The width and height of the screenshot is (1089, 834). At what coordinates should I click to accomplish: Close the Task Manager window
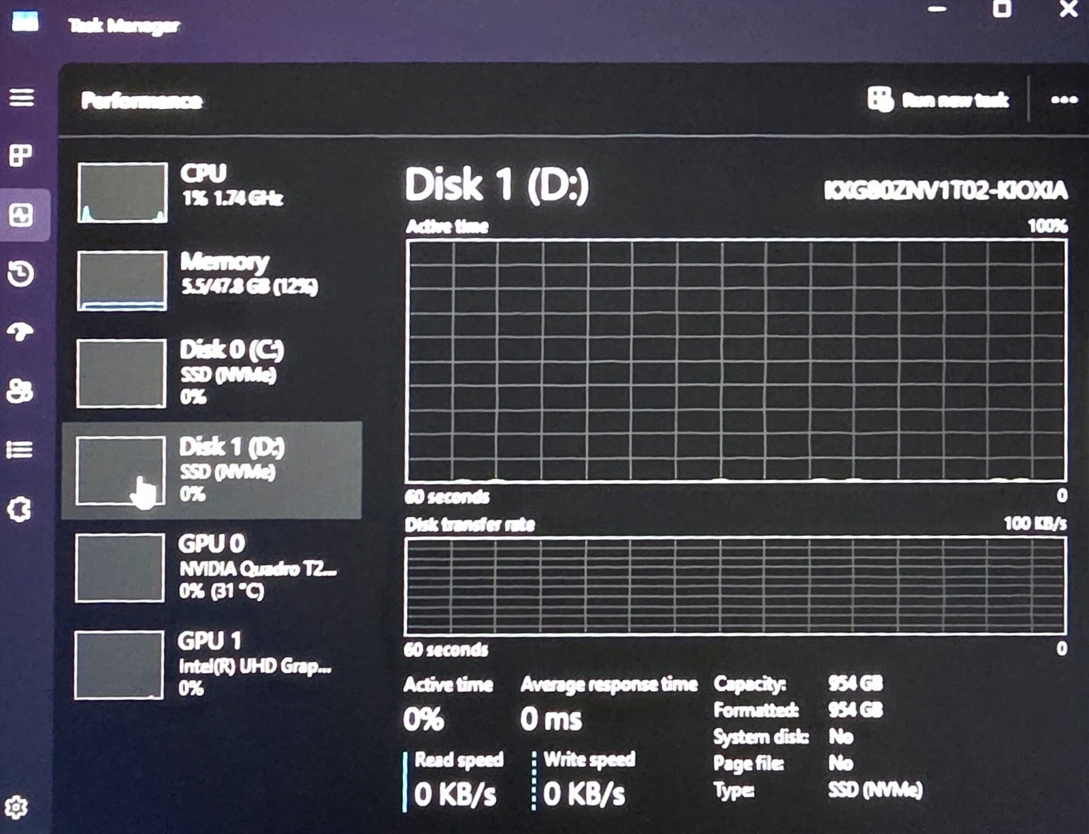(x=1069, y=9)
